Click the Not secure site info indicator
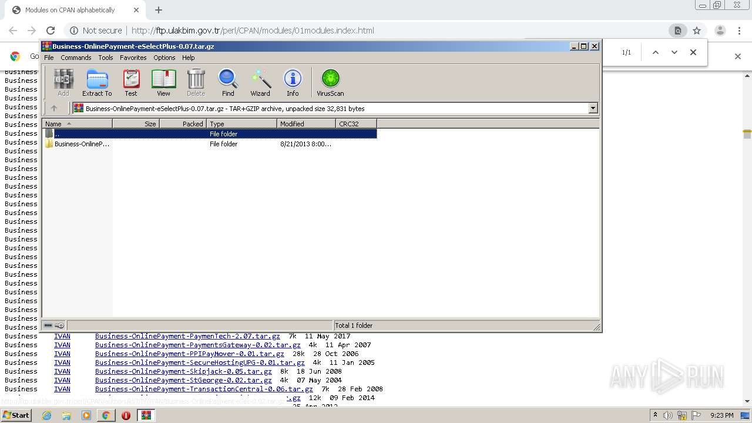 [96, 31]
